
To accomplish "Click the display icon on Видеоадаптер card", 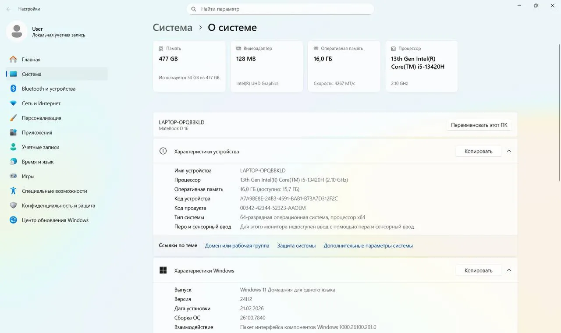I will [239, 49].
